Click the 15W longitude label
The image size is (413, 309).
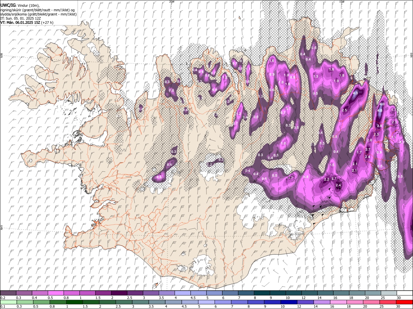coord(342,2)
